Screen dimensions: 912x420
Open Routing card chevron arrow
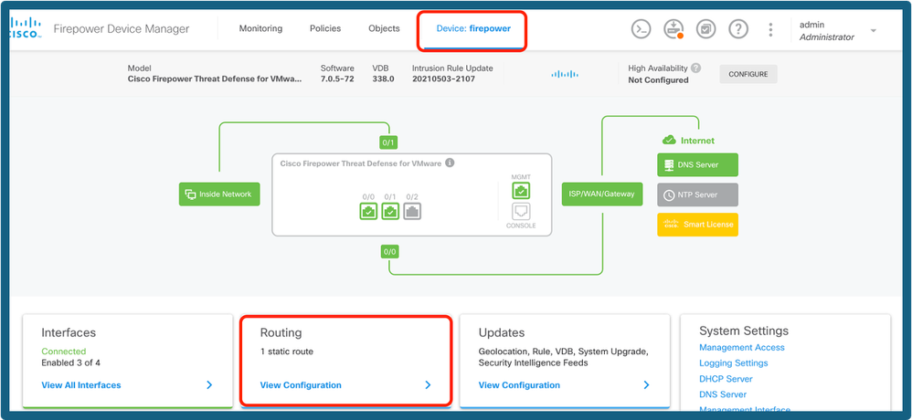click(x=428, y=384)
